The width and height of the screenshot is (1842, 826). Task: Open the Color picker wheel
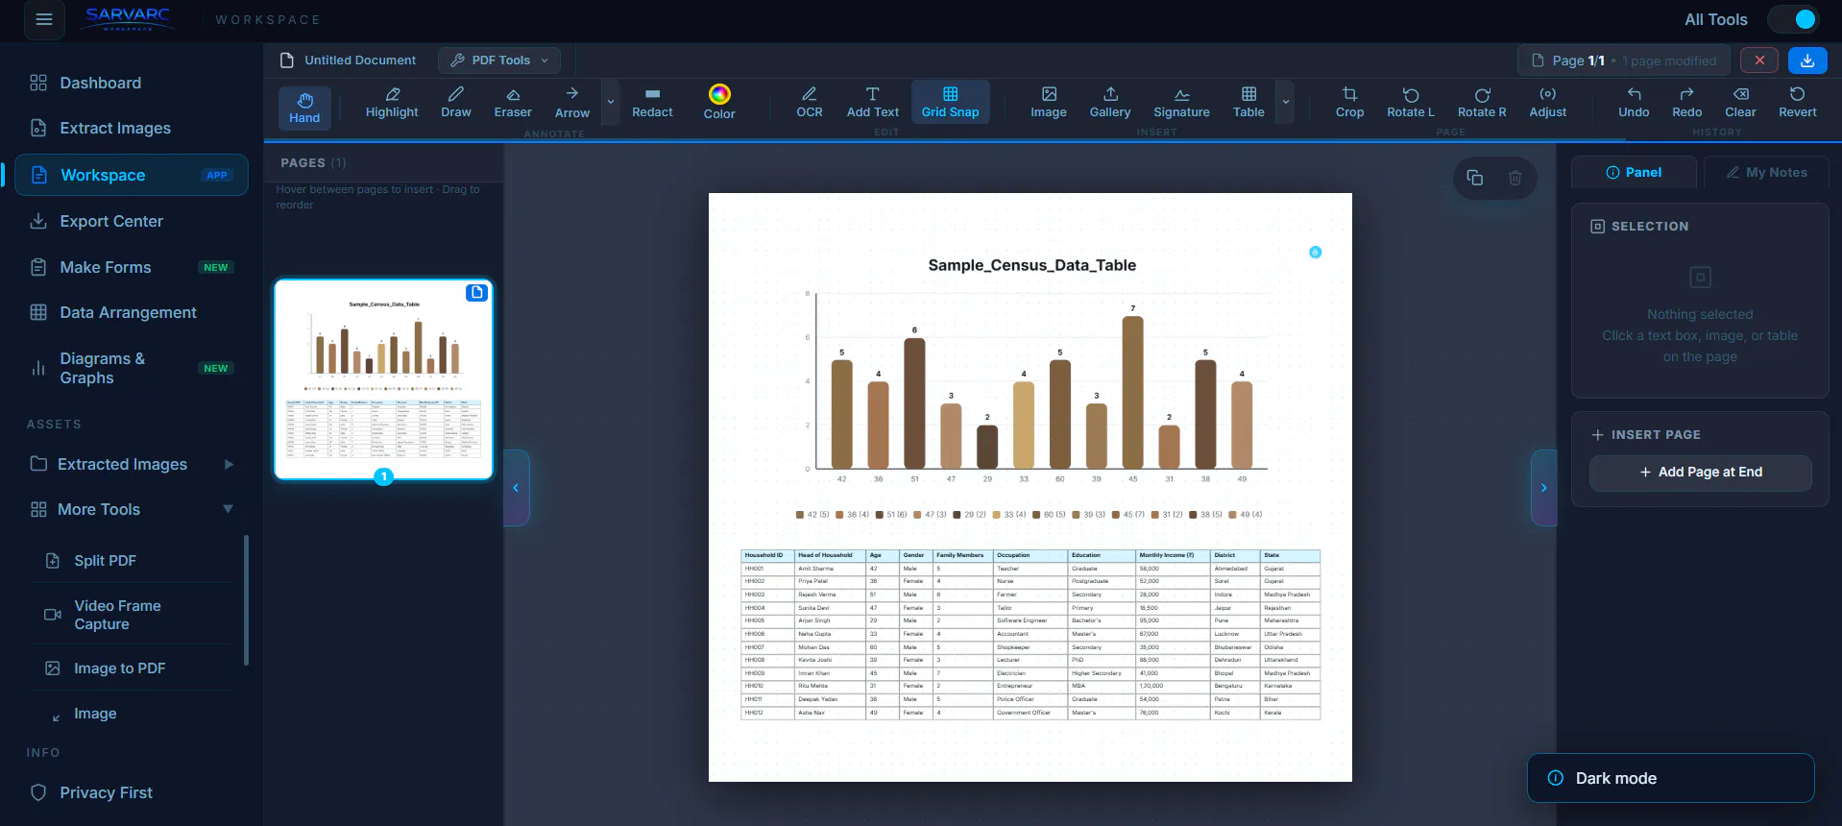[x=719, y=103]
